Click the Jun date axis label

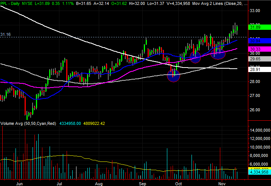pos(19,184)
